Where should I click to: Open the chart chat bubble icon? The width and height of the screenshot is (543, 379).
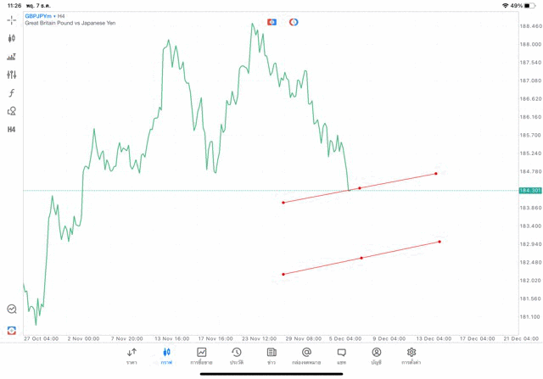point(11,309)
